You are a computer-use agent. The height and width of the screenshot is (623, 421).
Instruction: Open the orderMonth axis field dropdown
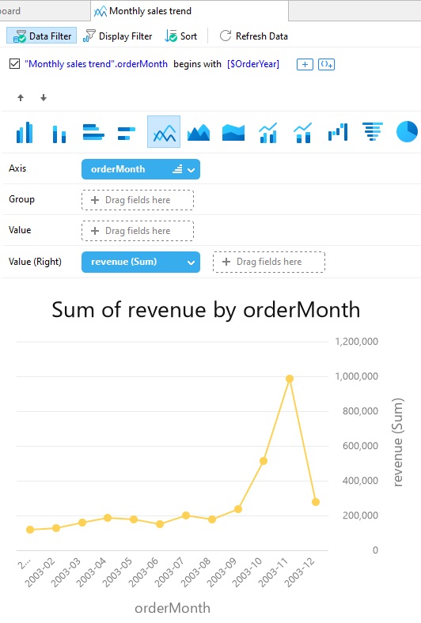point(192,170)
